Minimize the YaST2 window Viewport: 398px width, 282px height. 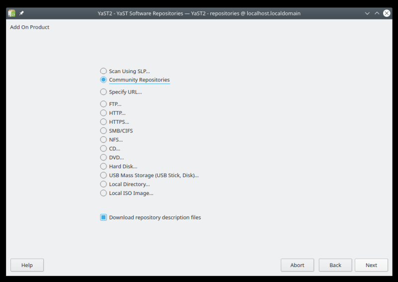367,13
